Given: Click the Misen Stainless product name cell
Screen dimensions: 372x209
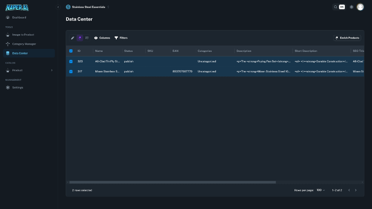Looking at the screenshot, I should [107, 71].
